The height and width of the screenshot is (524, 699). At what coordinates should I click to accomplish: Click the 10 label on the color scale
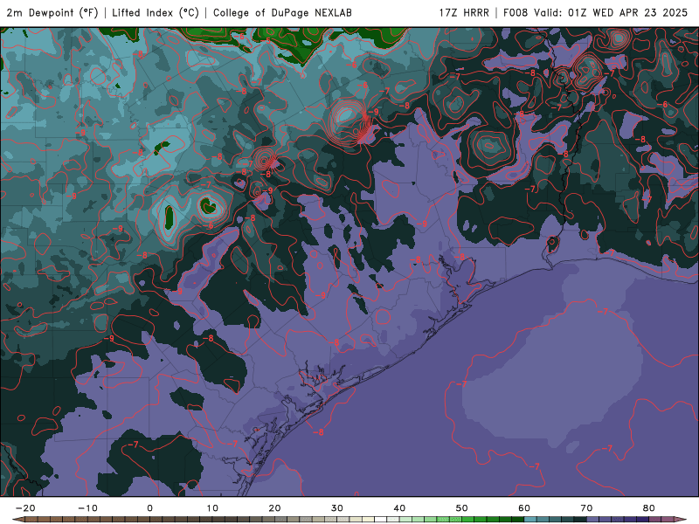coord(212,508)
